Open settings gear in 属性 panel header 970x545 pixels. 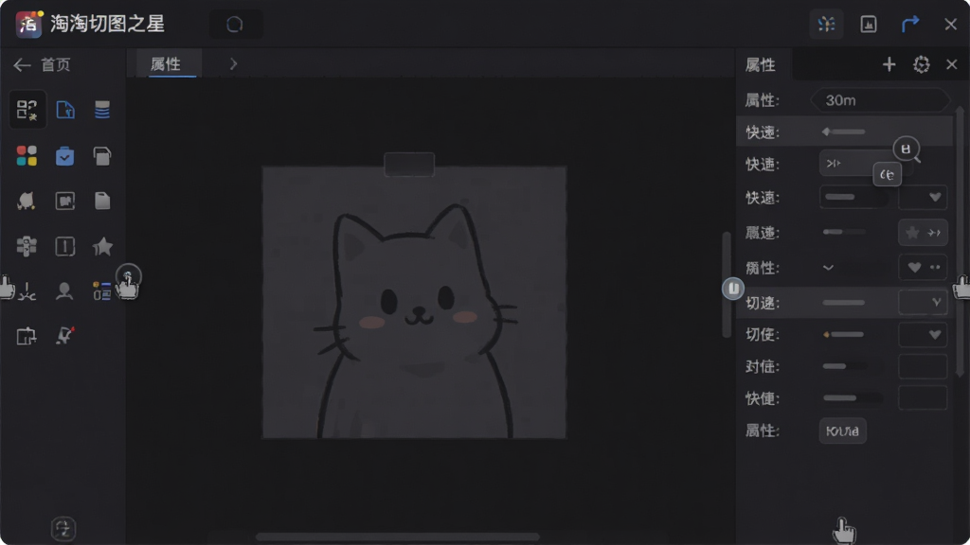[x=921, y=64]
